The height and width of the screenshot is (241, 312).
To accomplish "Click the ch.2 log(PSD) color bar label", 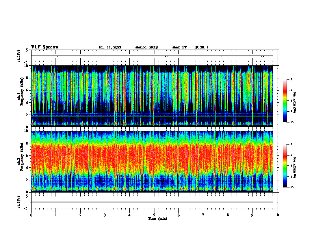I will [x=295, y=168].
